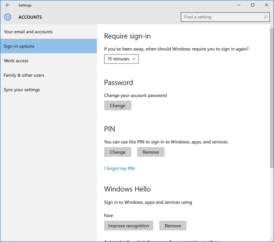274x242 pixels.
Task: Click the magnifier search icon
Action: (265, 17)
